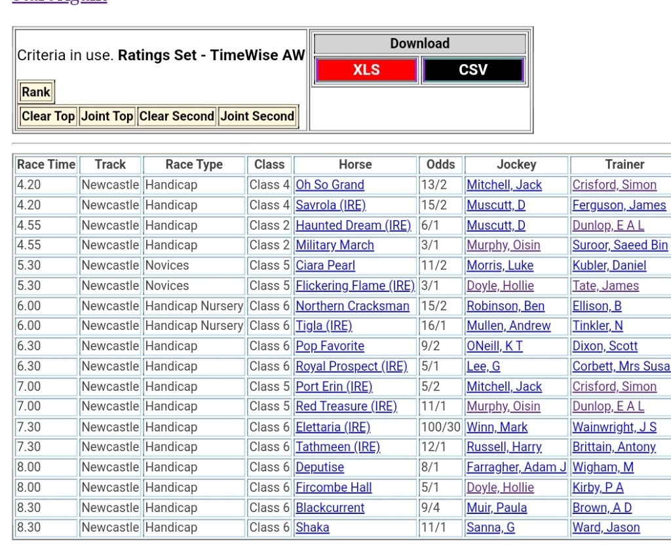Screen dimensions: 671x552
Task: Select the Joint Top filter
Action: (x=107, y=117)
